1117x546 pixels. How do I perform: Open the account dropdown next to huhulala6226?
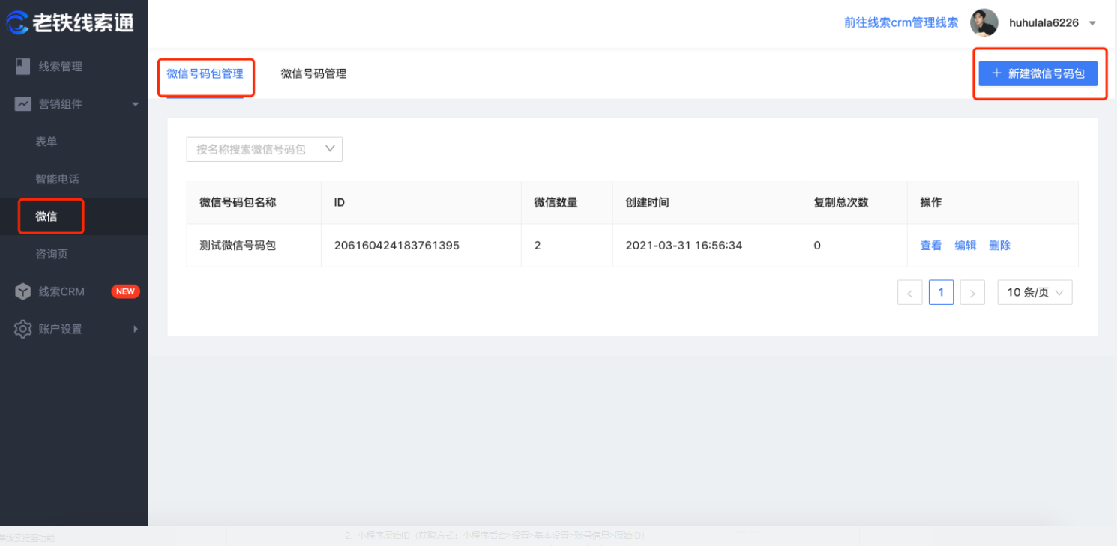(x=1091, y=22)
